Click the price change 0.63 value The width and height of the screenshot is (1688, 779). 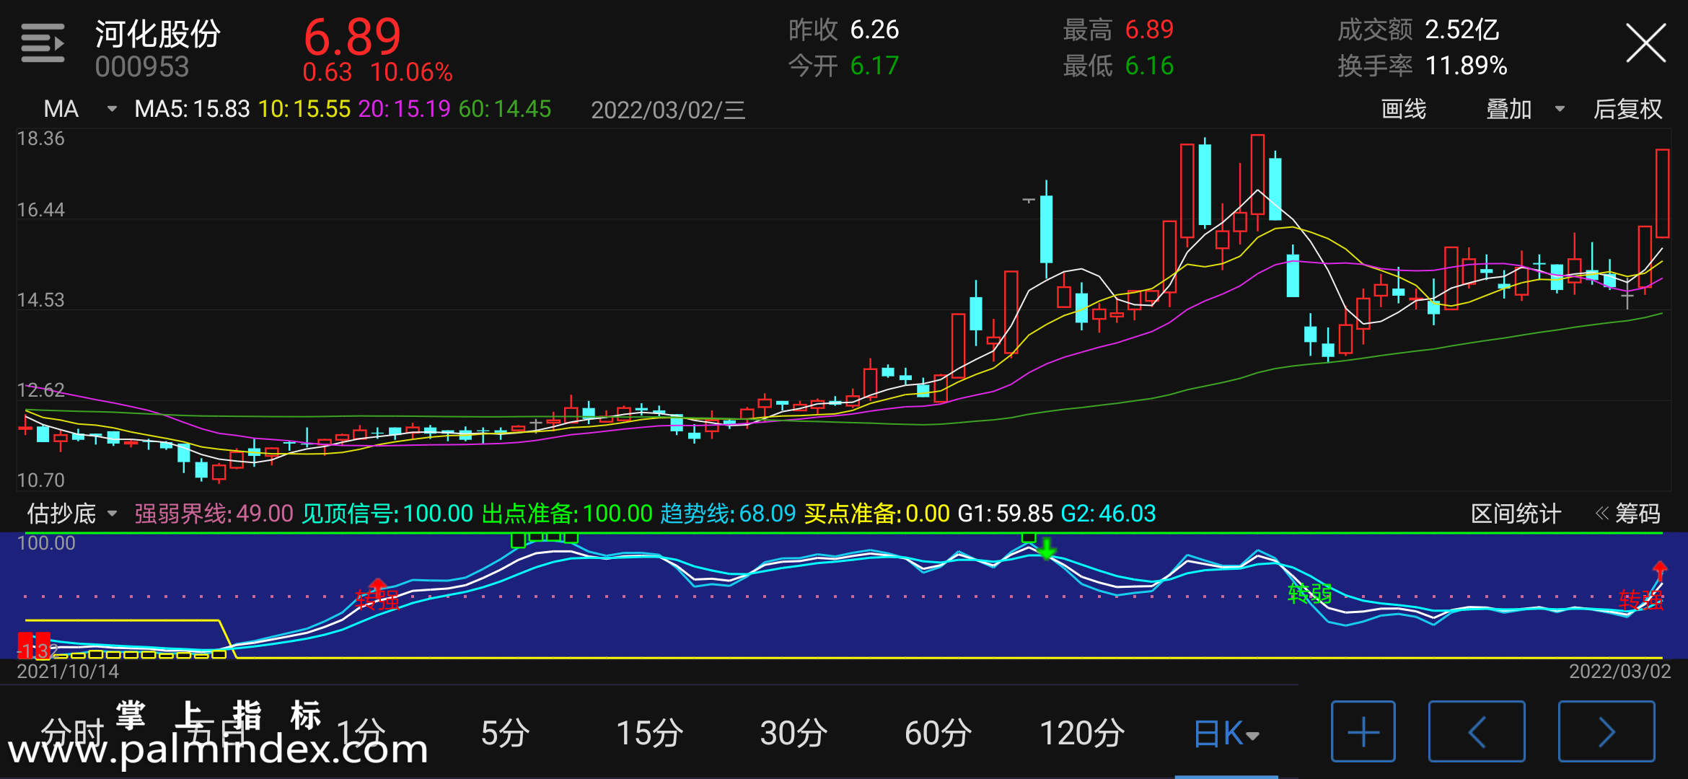click(327, 72)
